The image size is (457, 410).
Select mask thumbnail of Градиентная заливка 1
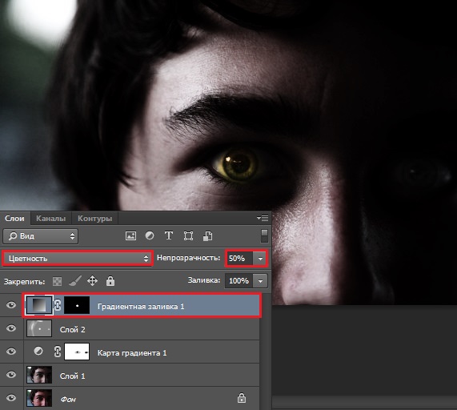click(77, 305)
